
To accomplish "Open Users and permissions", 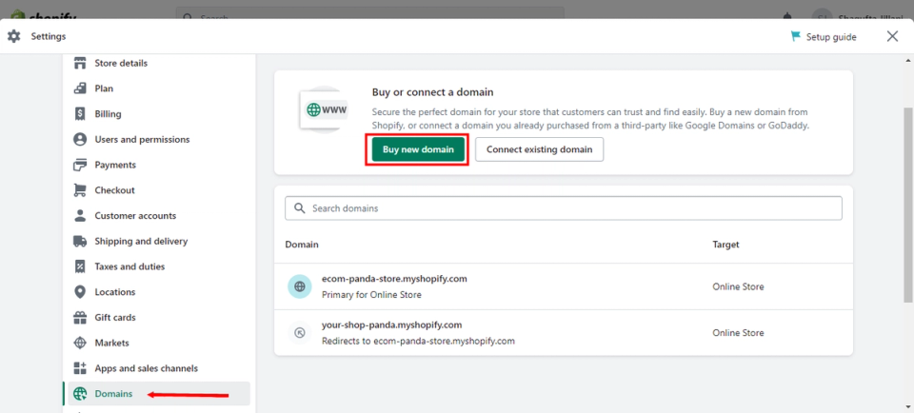I will (x=142, y=140).
